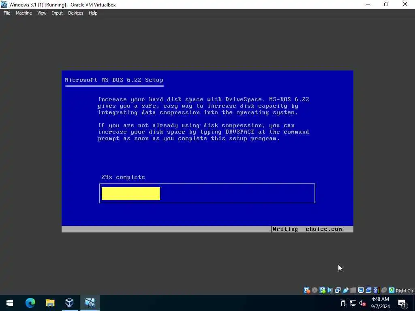Open the Machine menu

pos(24,13)
